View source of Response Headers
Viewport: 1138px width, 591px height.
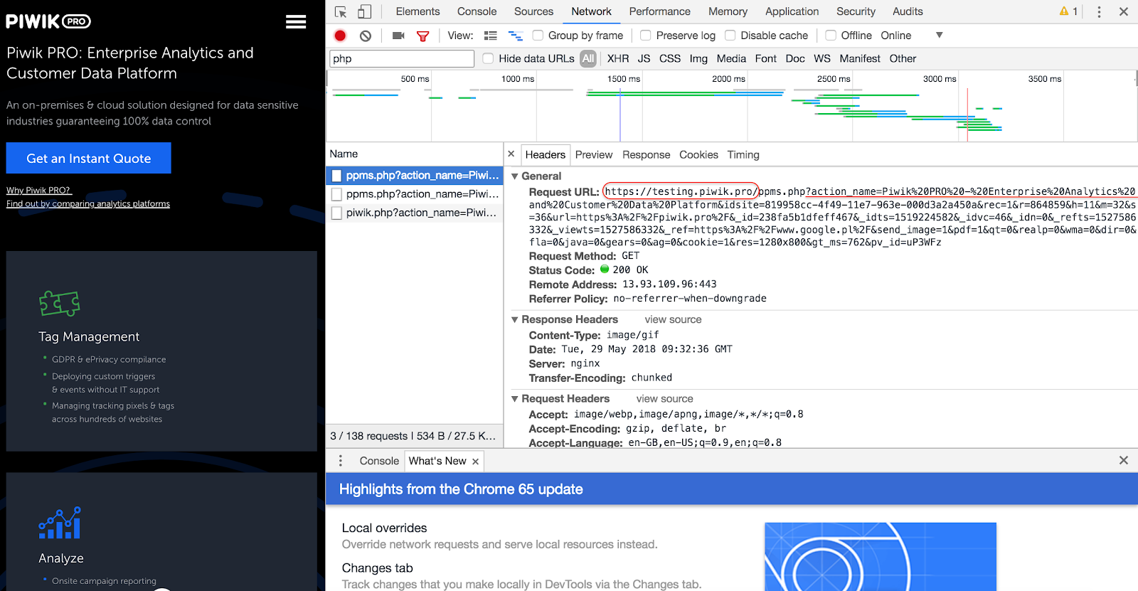click(673, 320)
